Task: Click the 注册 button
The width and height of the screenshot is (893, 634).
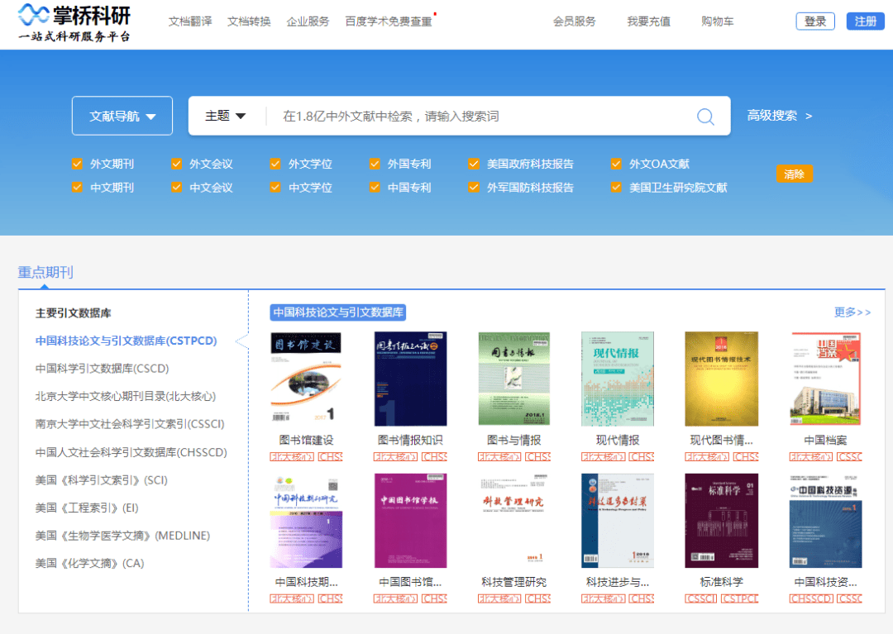Action: point(865,21)
